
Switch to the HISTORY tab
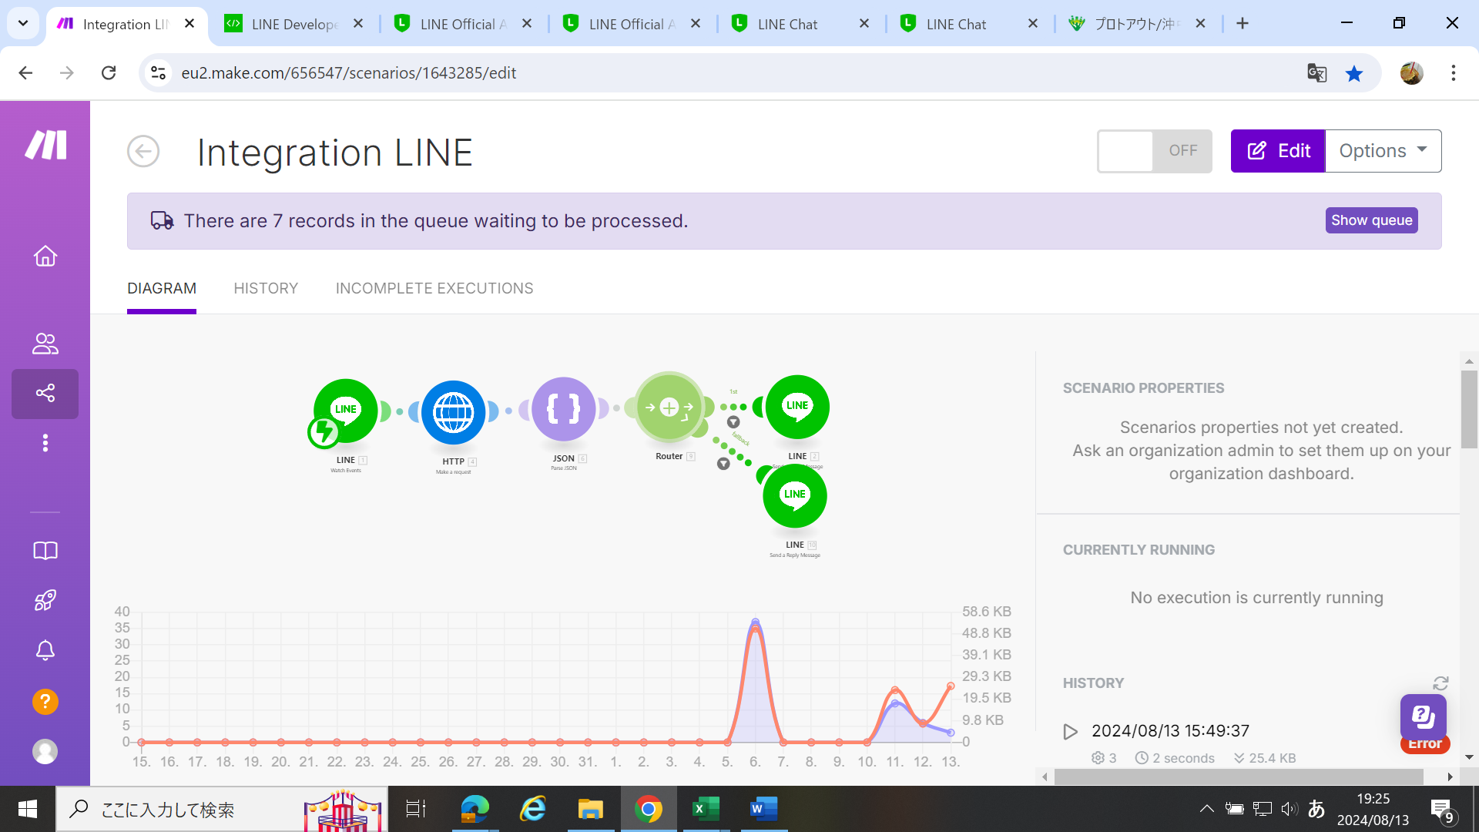(266, 288)
